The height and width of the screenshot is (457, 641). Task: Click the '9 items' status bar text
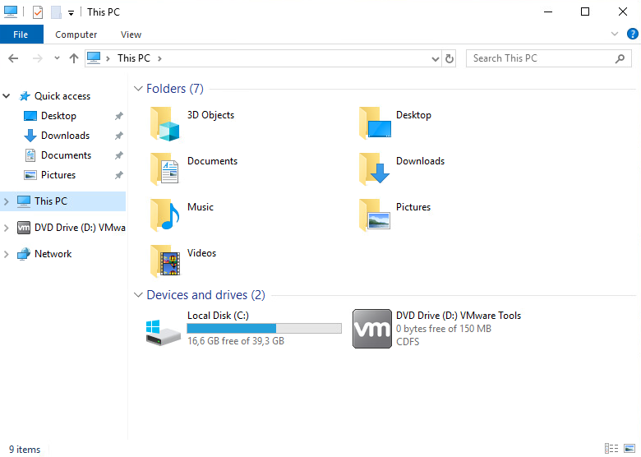click(25, 450)
